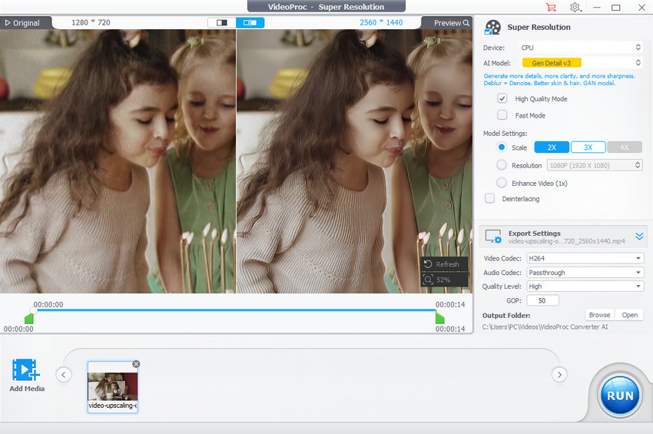The height and width of the screenshot is (434, 653).
Task: Collapse the Export Settings panel chevron
Action: point(640,237)
